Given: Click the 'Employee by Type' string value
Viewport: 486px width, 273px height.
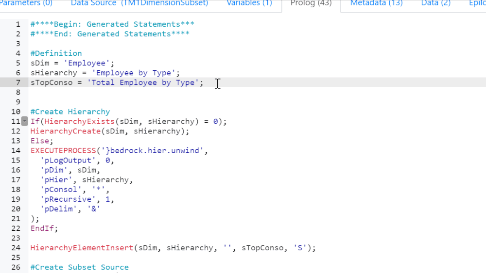Looking at the screenshot, I should coord(134,73).
